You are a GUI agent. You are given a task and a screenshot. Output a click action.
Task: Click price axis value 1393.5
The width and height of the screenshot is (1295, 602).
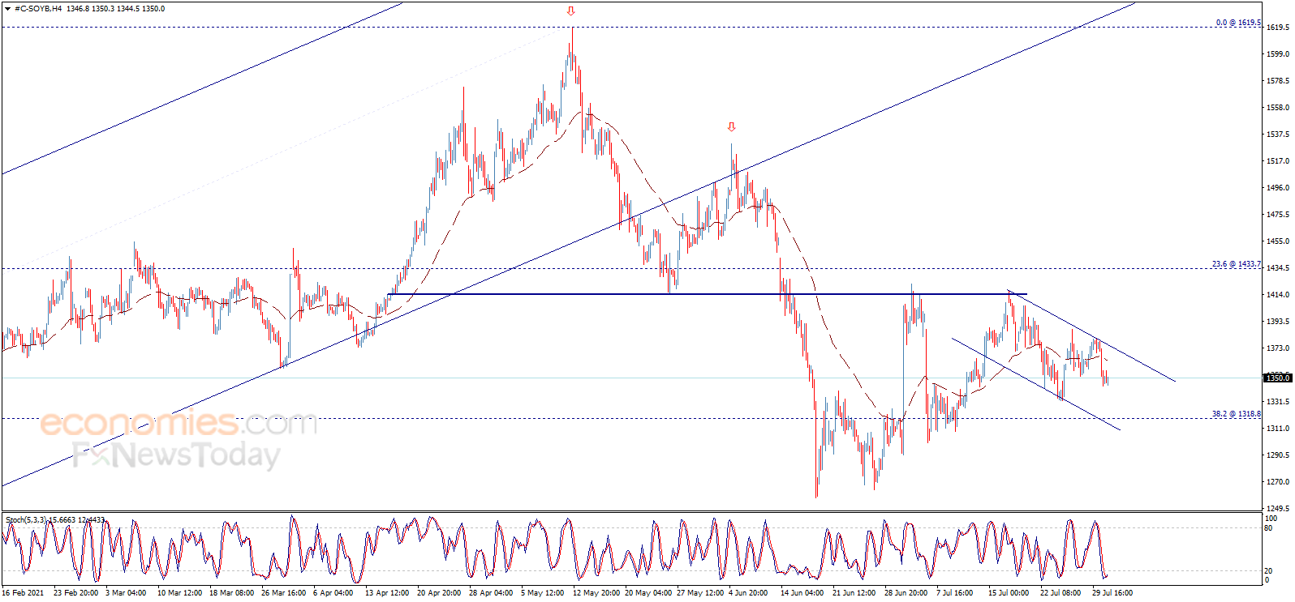[x=1277, y=322]
